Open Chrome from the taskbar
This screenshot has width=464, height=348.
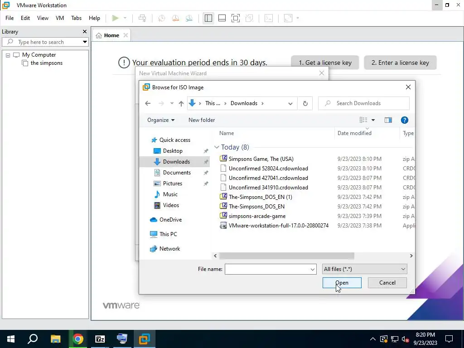78,339
